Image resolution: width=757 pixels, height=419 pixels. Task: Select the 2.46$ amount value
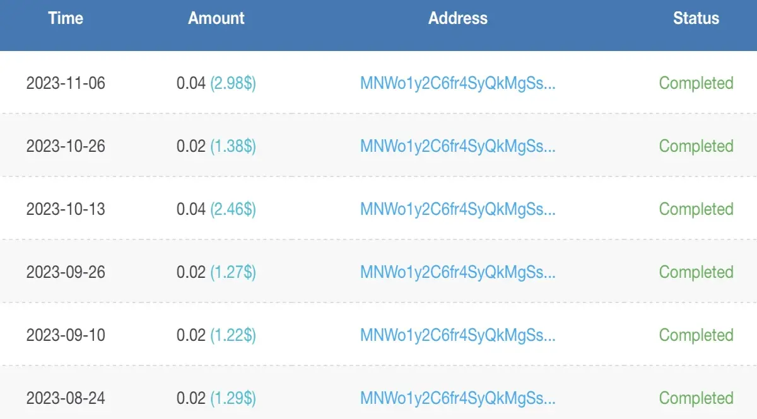[x=233, y=209]
